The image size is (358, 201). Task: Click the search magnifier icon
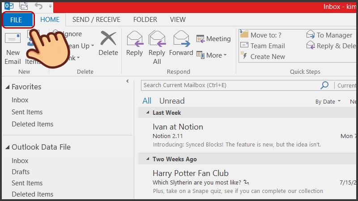click(x=324, y=85)
